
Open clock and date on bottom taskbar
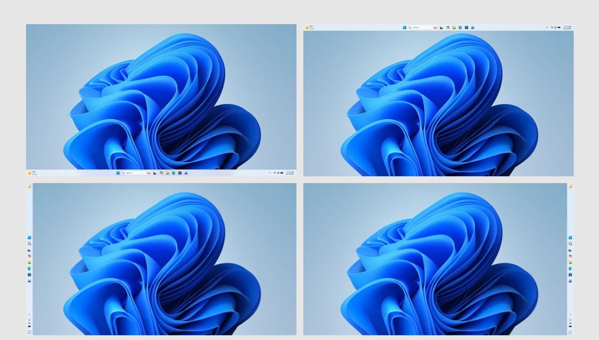tap(290, 173)
